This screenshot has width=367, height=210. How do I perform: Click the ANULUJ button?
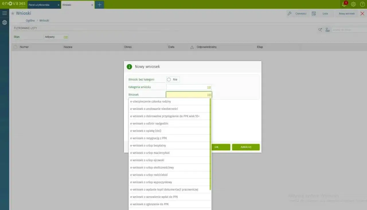tap(246, 147)
